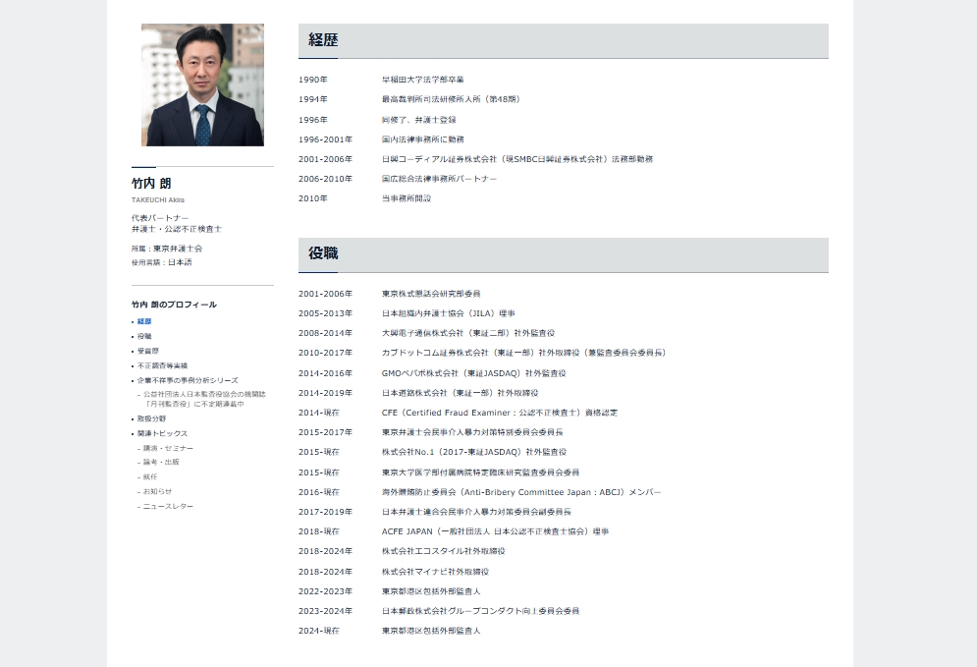Click the romanized name TAKEUCHI Akira
The height and width of the screenshot is (667, 977).
click(x=158, y=200)
